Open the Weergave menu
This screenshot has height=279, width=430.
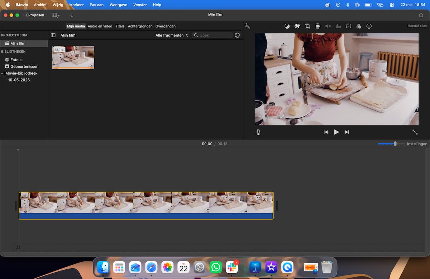point(118,5)
